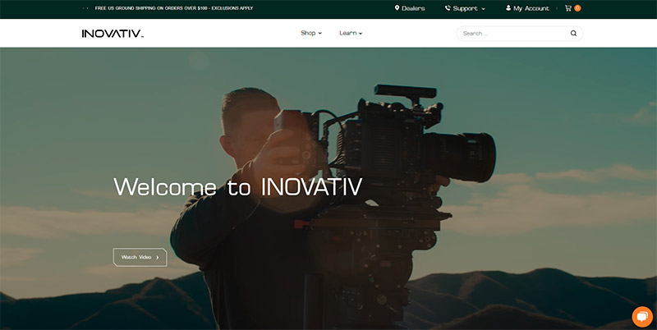Viewport: 657px width, 330px height.
Task: Expand the Learn menu
Action: pyautogui.click(x=351, y=33)
